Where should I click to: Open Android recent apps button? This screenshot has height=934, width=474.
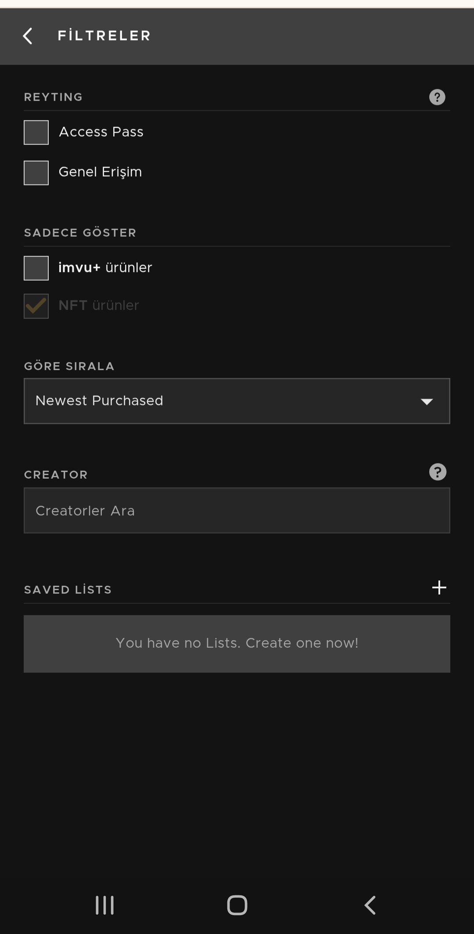105,905
